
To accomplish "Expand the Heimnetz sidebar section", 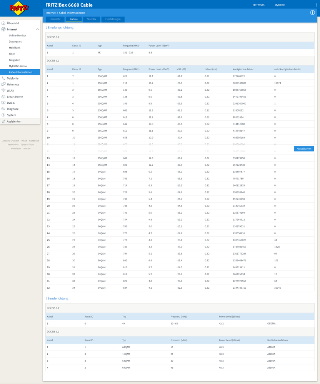I will pyautogui.click(x=13, y=84).
